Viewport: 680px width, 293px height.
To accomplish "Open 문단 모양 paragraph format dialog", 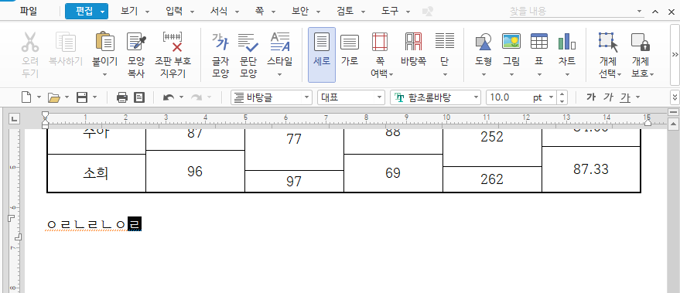I will pos(248,43).
